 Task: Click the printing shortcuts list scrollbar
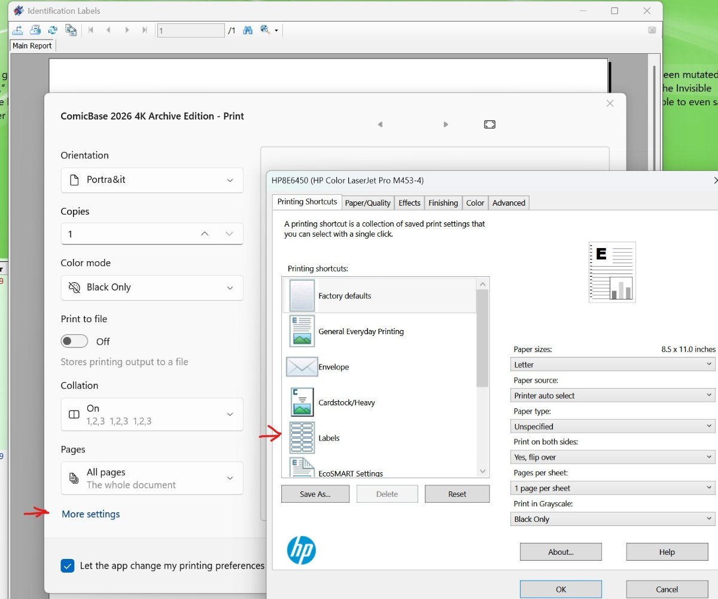[483, 338]
